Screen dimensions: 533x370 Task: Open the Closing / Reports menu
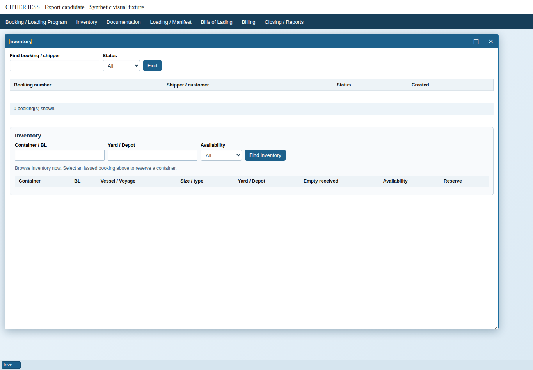click(x=284, y=22)
